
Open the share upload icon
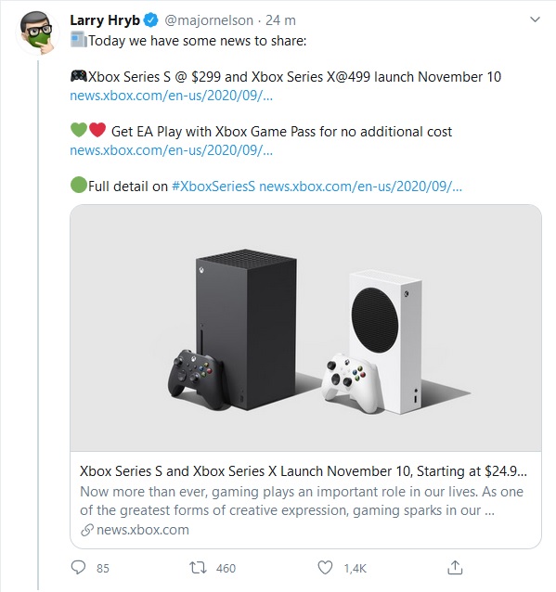pyautogui.click(x=455, y=567)
